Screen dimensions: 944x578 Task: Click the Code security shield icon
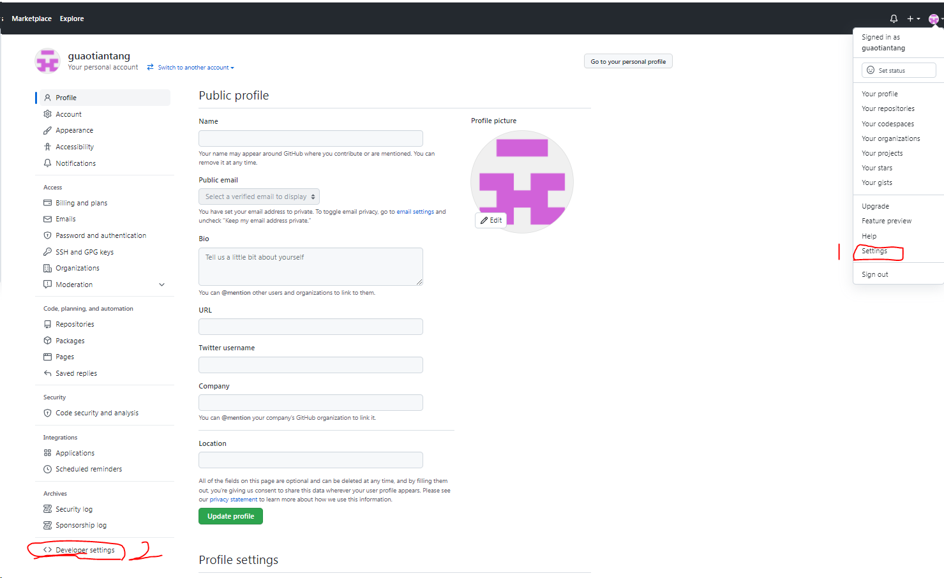pyautogui.click(x=47, y=413)
